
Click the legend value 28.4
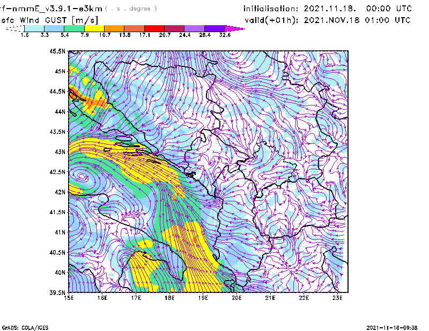pos(205,35)
